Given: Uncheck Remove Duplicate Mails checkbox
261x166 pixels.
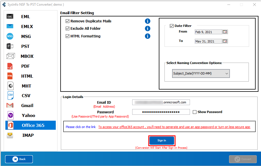Looking at the screenshot, I should [x=68, y=21].
